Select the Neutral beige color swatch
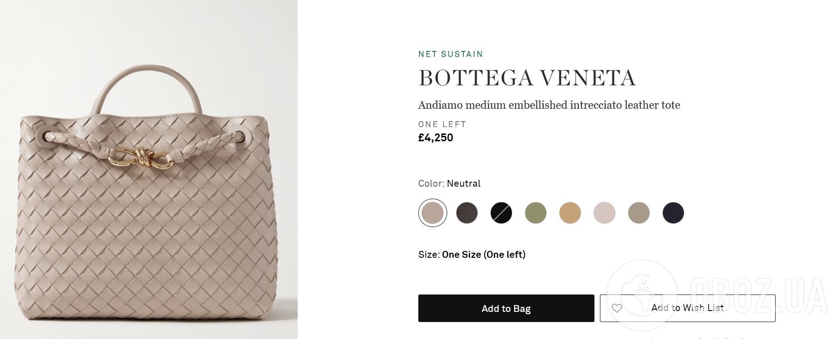This screenshot has width=838, height=339. pos(433,213)
